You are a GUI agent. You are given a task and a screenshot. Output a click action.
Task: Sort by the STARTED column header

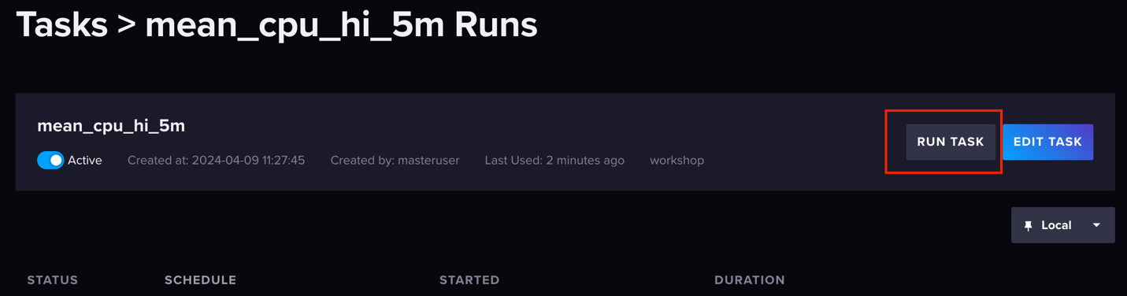[x=469, y=279]
